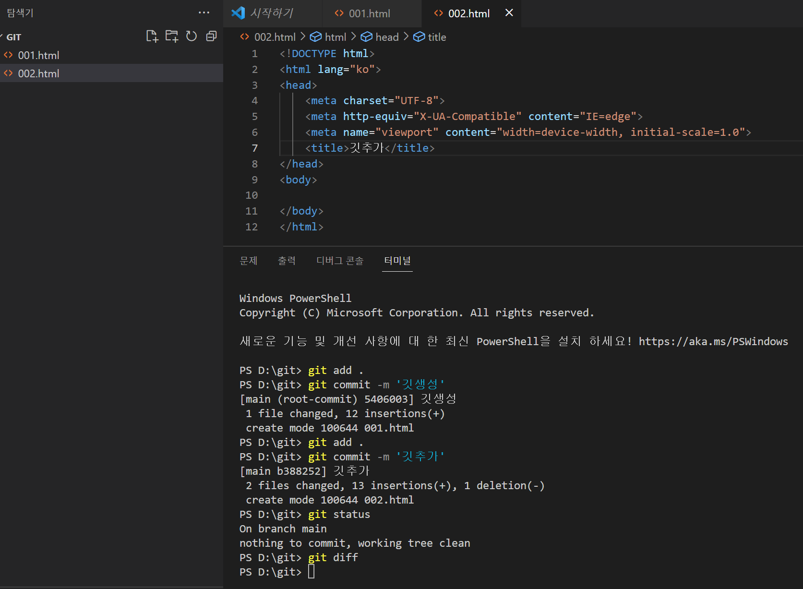Click the html breadcrumb segment

point(336,37)
